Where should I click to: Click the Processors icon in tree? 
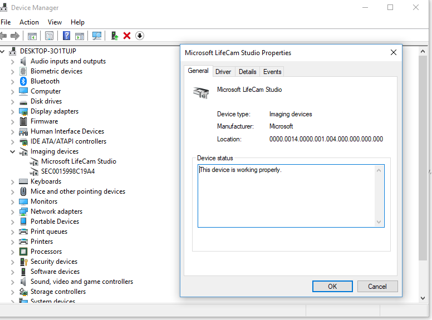(23, 252)
